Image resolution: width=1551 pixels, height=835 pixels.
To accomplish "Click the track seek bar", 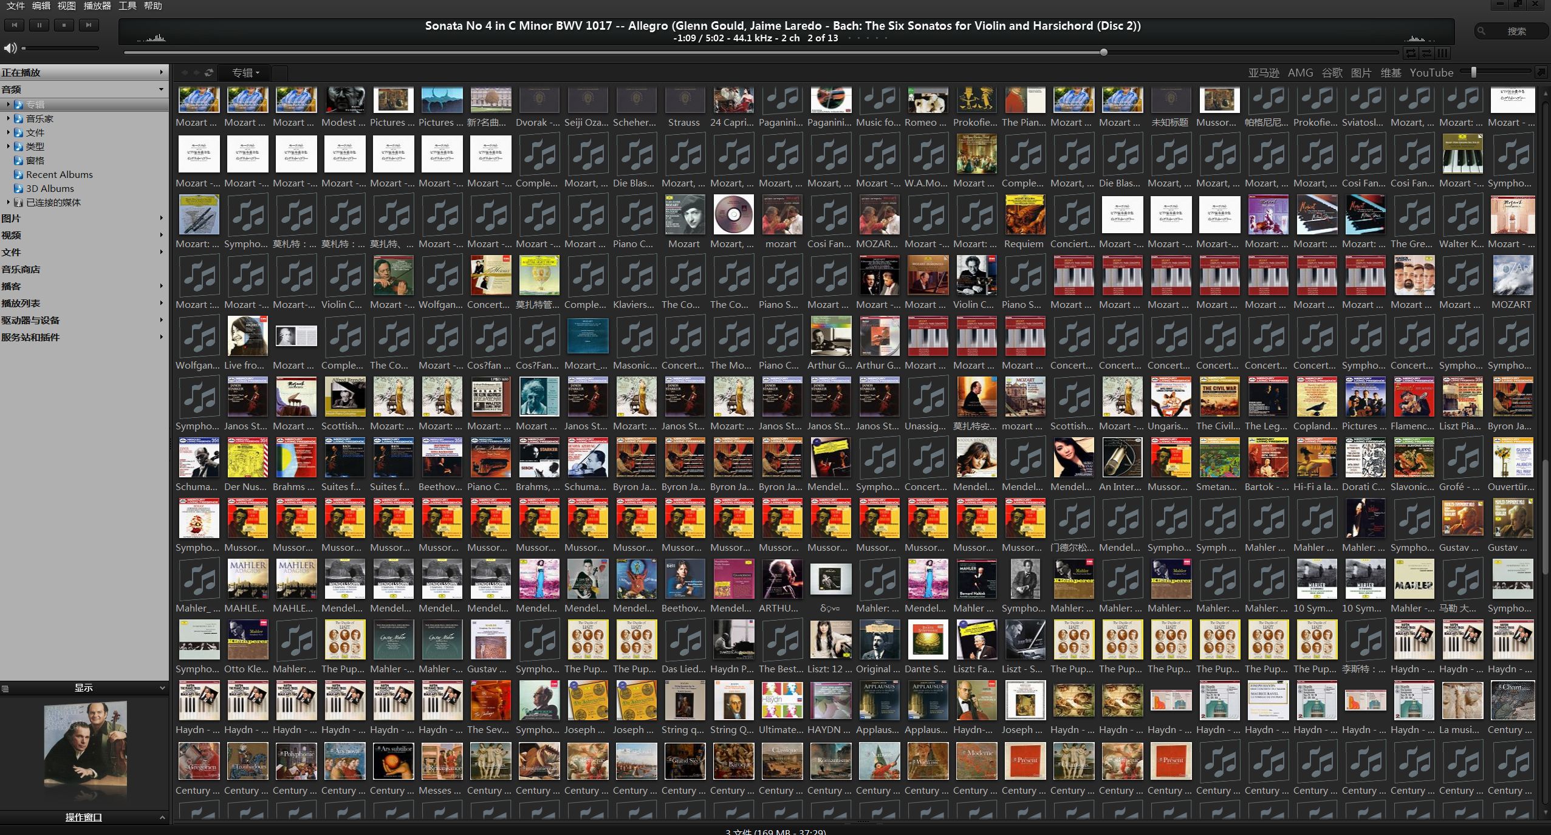I will pos(762,53).
